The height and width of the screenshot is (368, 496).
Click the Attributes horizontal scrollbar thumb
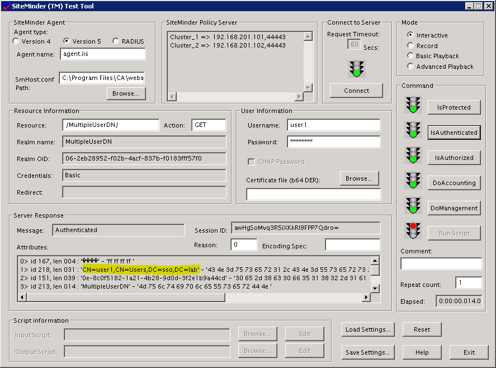[126, 297]
